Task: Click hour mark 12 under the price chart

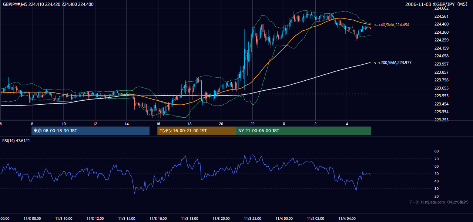Action: (x=95, y=124)
